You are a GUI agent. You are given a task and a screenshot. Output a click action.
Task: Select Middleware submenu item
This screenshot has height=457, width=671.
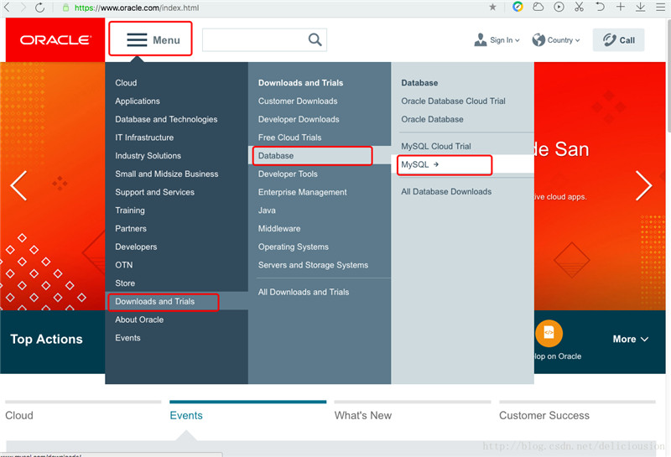pos(279,228)
